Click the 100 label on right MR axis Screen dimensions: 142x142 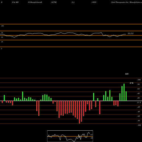coord(139,80)
